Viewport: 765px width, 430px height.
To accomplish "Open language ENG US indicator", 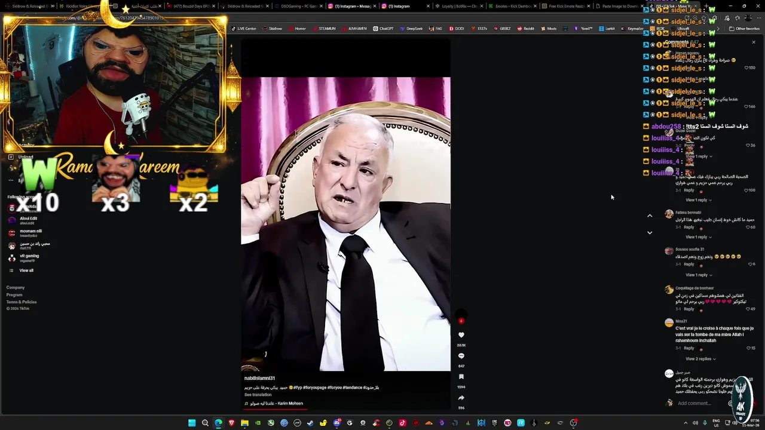I will coord(717,423).
